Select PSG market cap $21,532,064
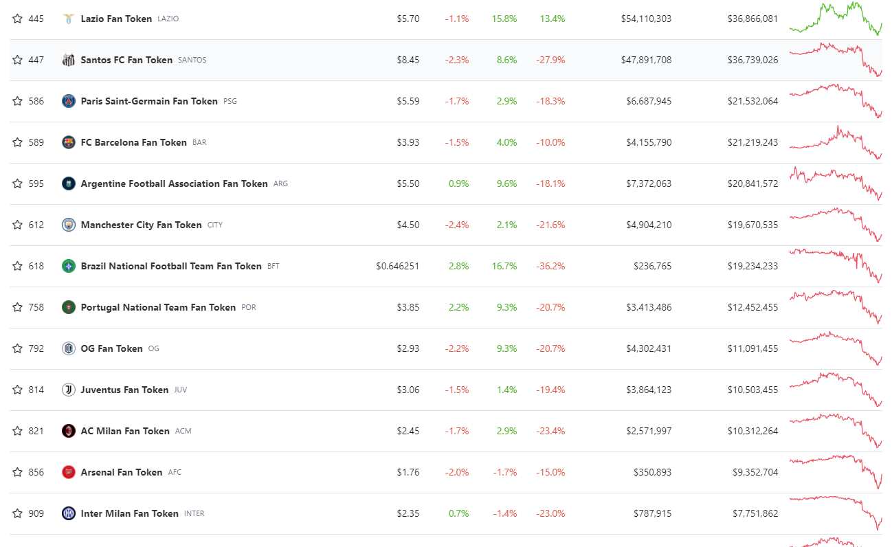 tap(753, 101)
